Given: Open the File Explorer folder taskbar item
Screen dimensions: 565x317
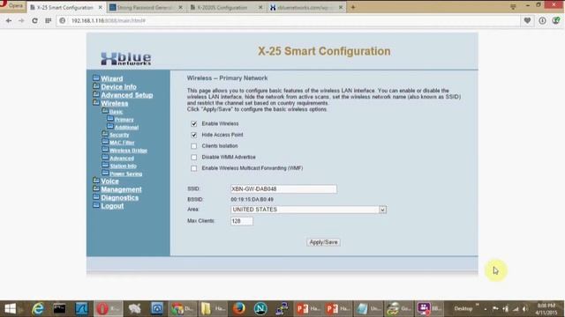Looking at the screenshot, I should [213, 309].
